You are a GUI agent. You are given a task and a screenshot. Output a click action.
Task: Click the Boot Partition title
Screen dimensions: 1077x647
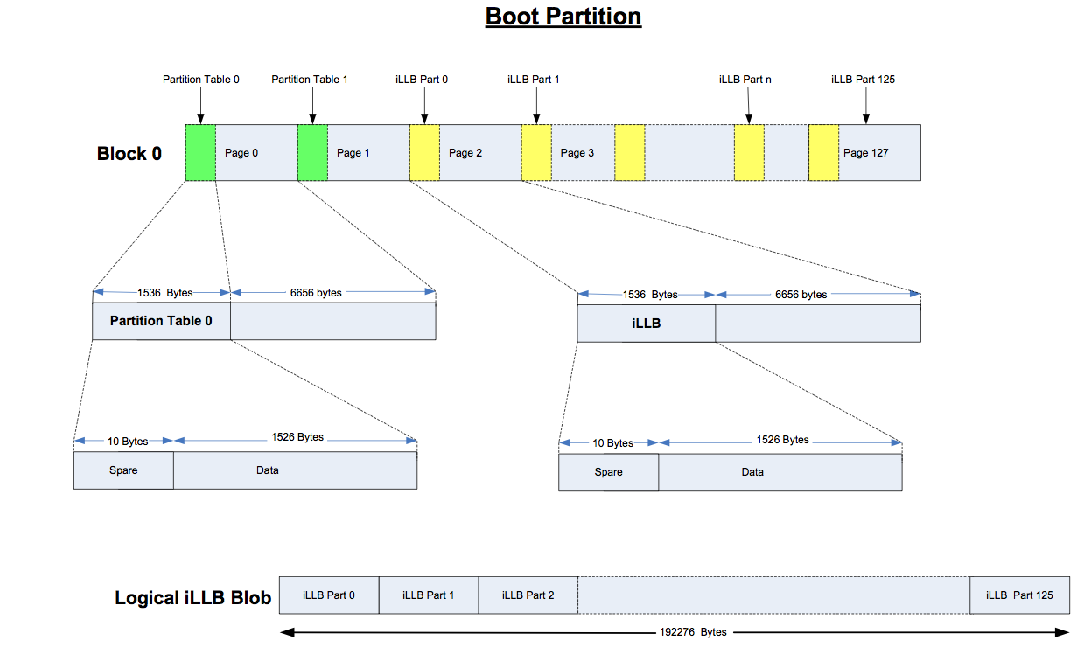point(563,17)
